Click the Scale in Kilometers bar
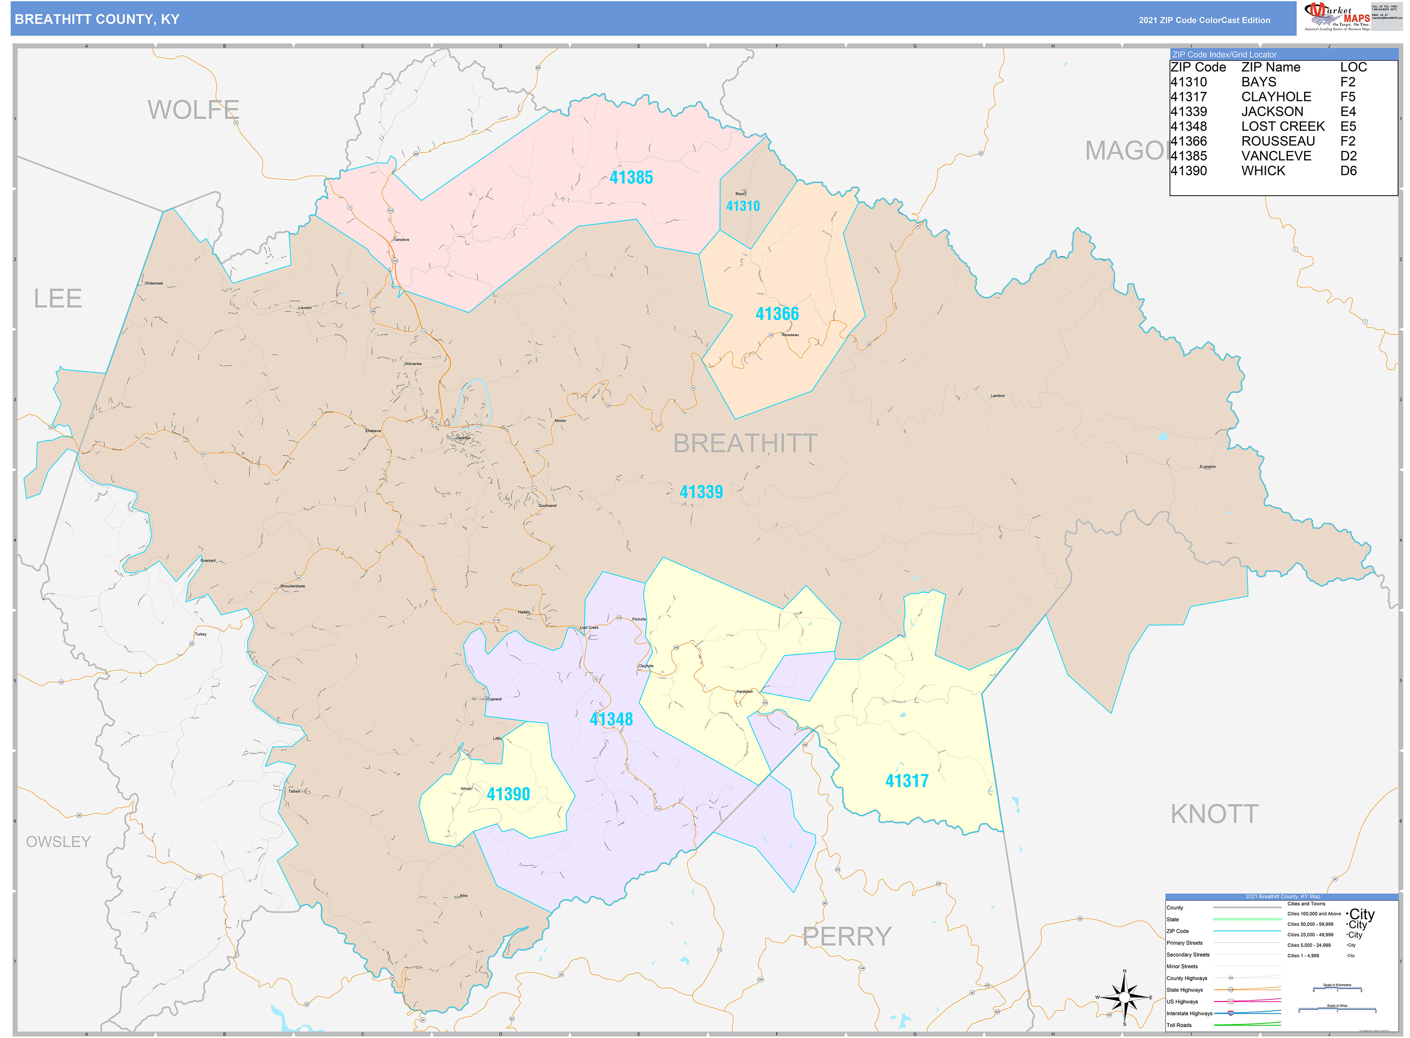 click(1337, 989)
